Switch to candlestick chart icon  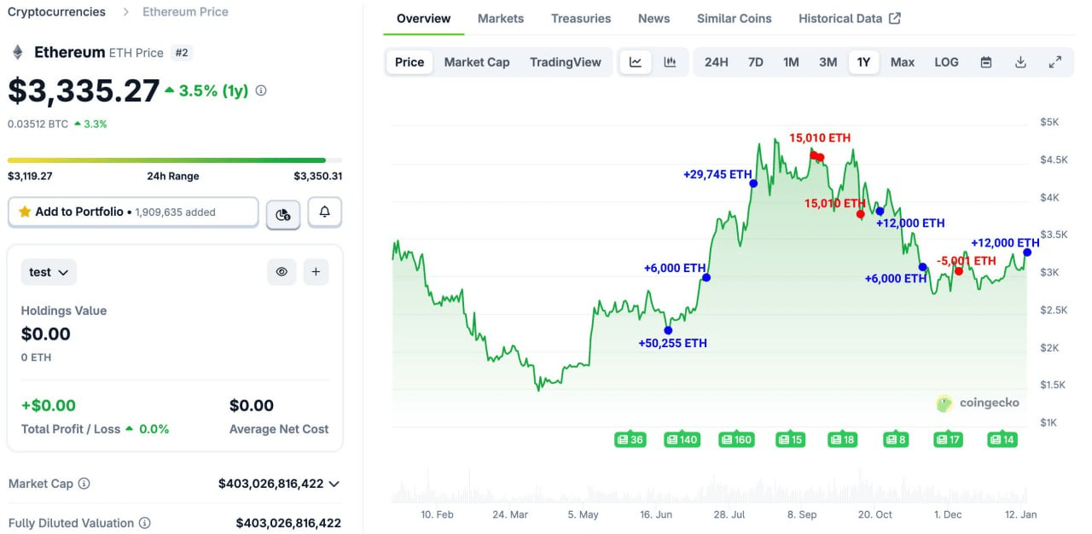[671, 61]
